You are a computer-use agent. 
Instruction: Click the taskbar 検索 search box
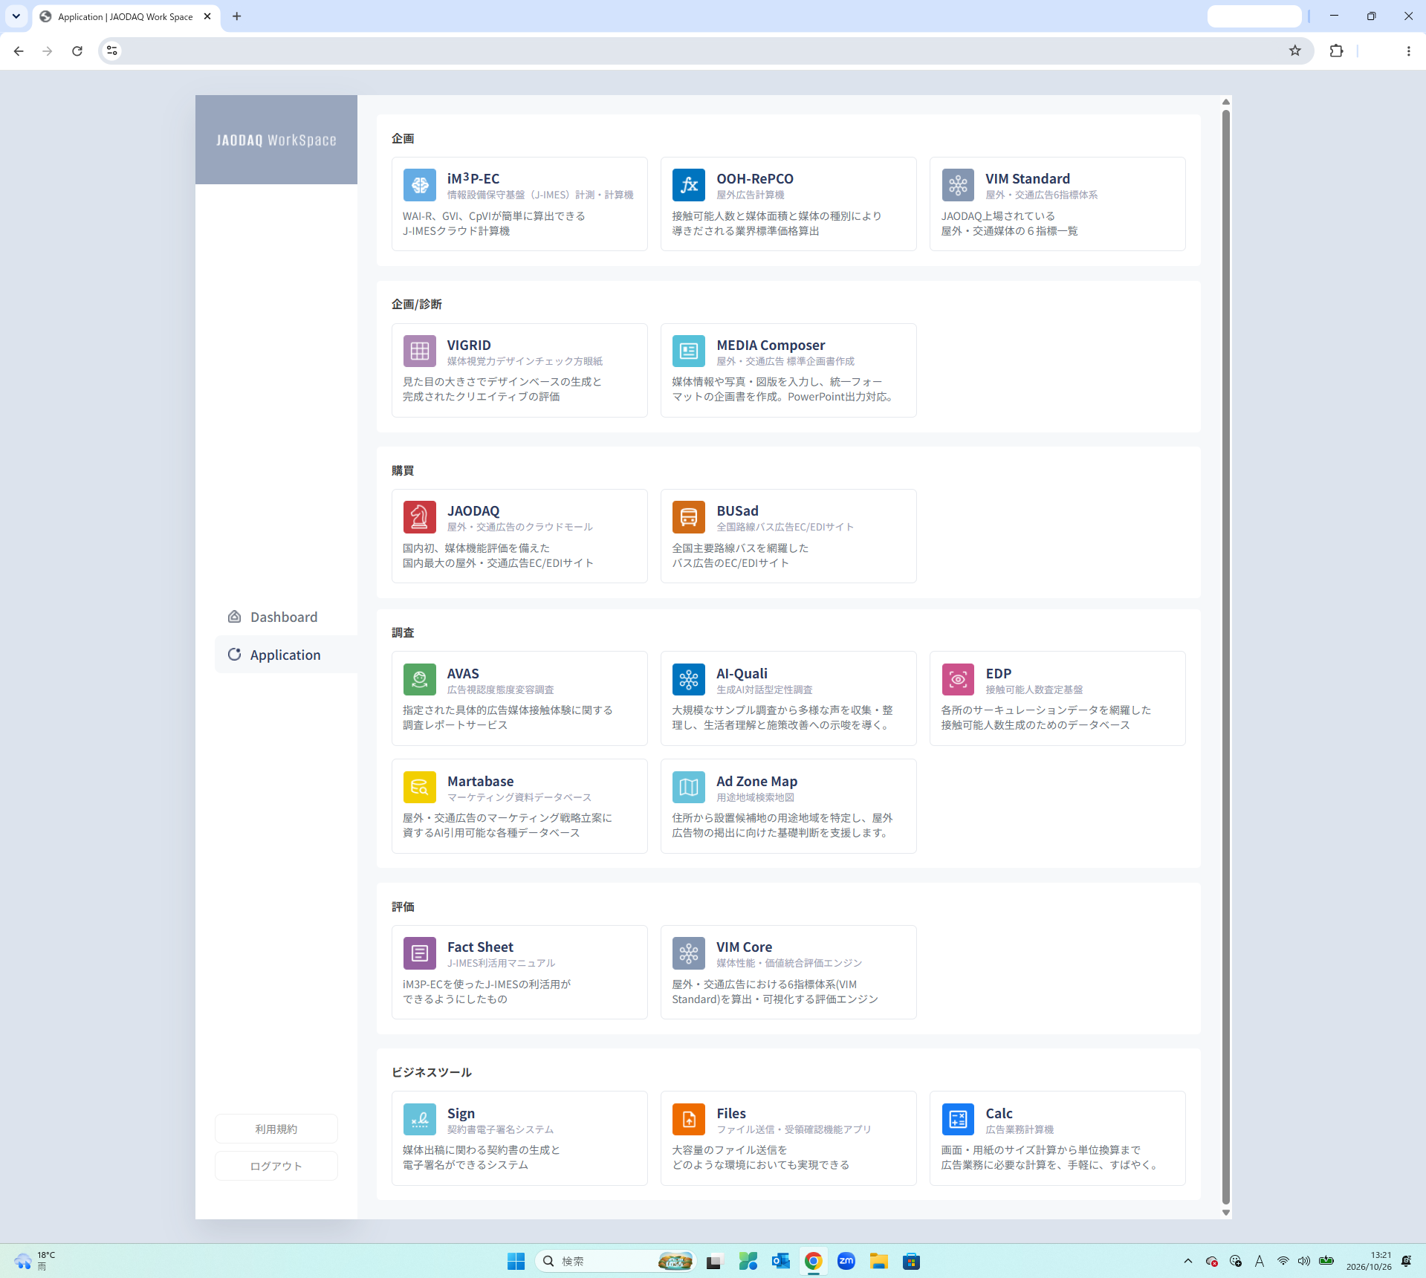point(615,1261)
